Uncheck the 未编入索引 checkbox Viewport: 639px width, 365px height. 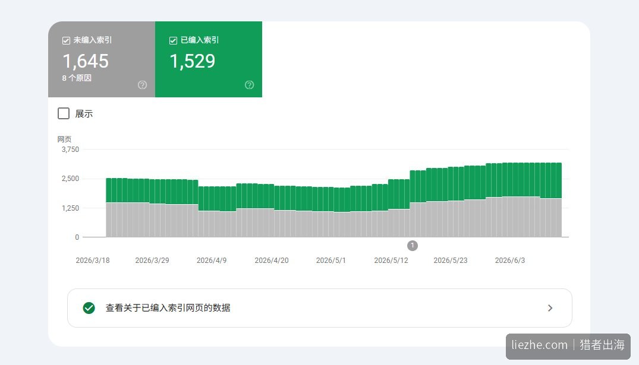[x=66, y=40]
